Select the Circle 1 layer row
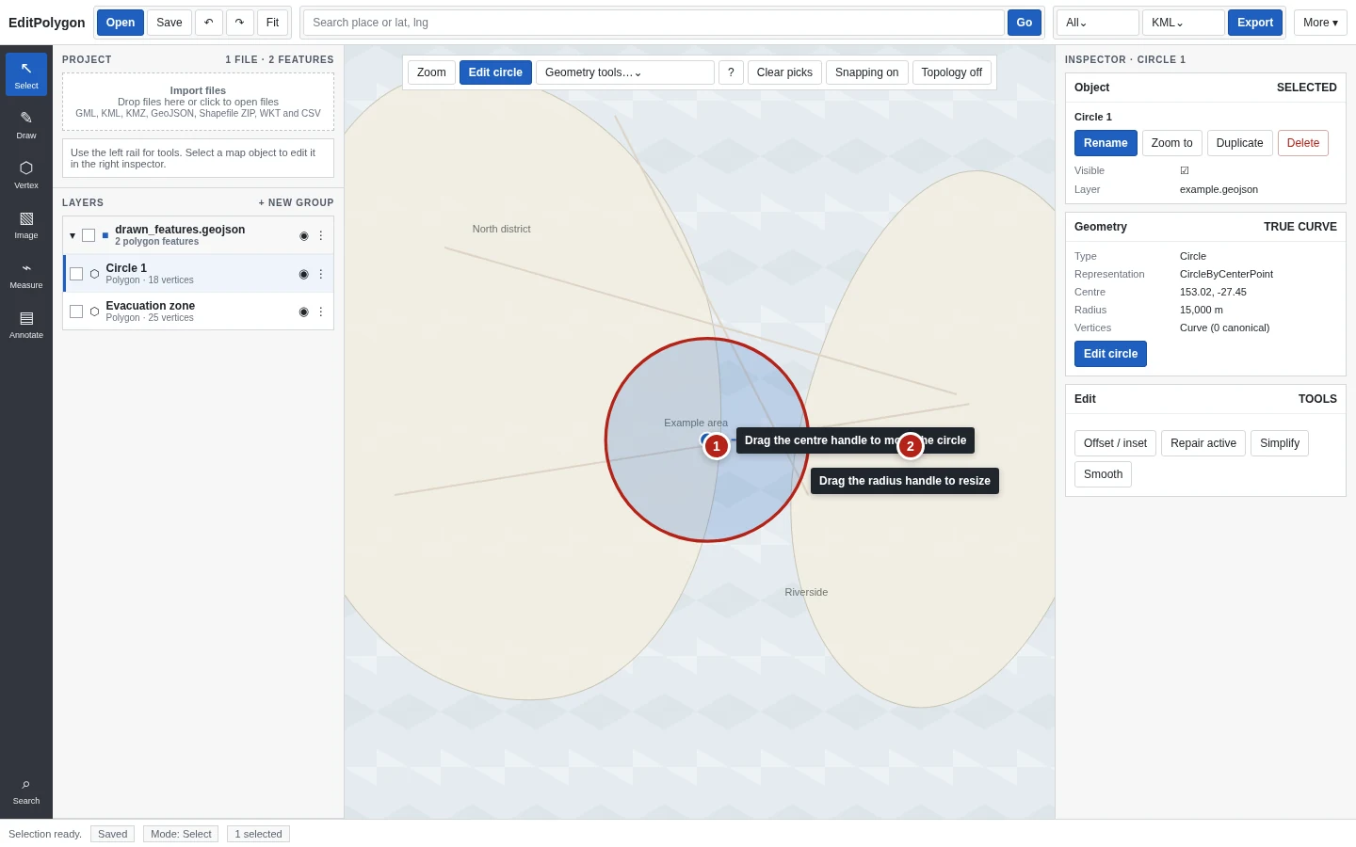Image resolution: width=1356 pixels, height=847 pixels. click(198, 274)
